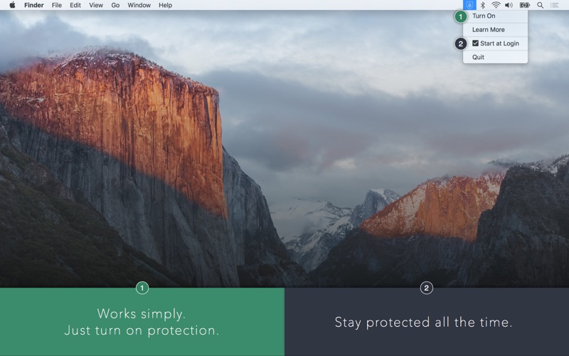Open the Edit menu
Viewport: 569px width, 356px height.
pyautogui.click(x=75, y=5)
